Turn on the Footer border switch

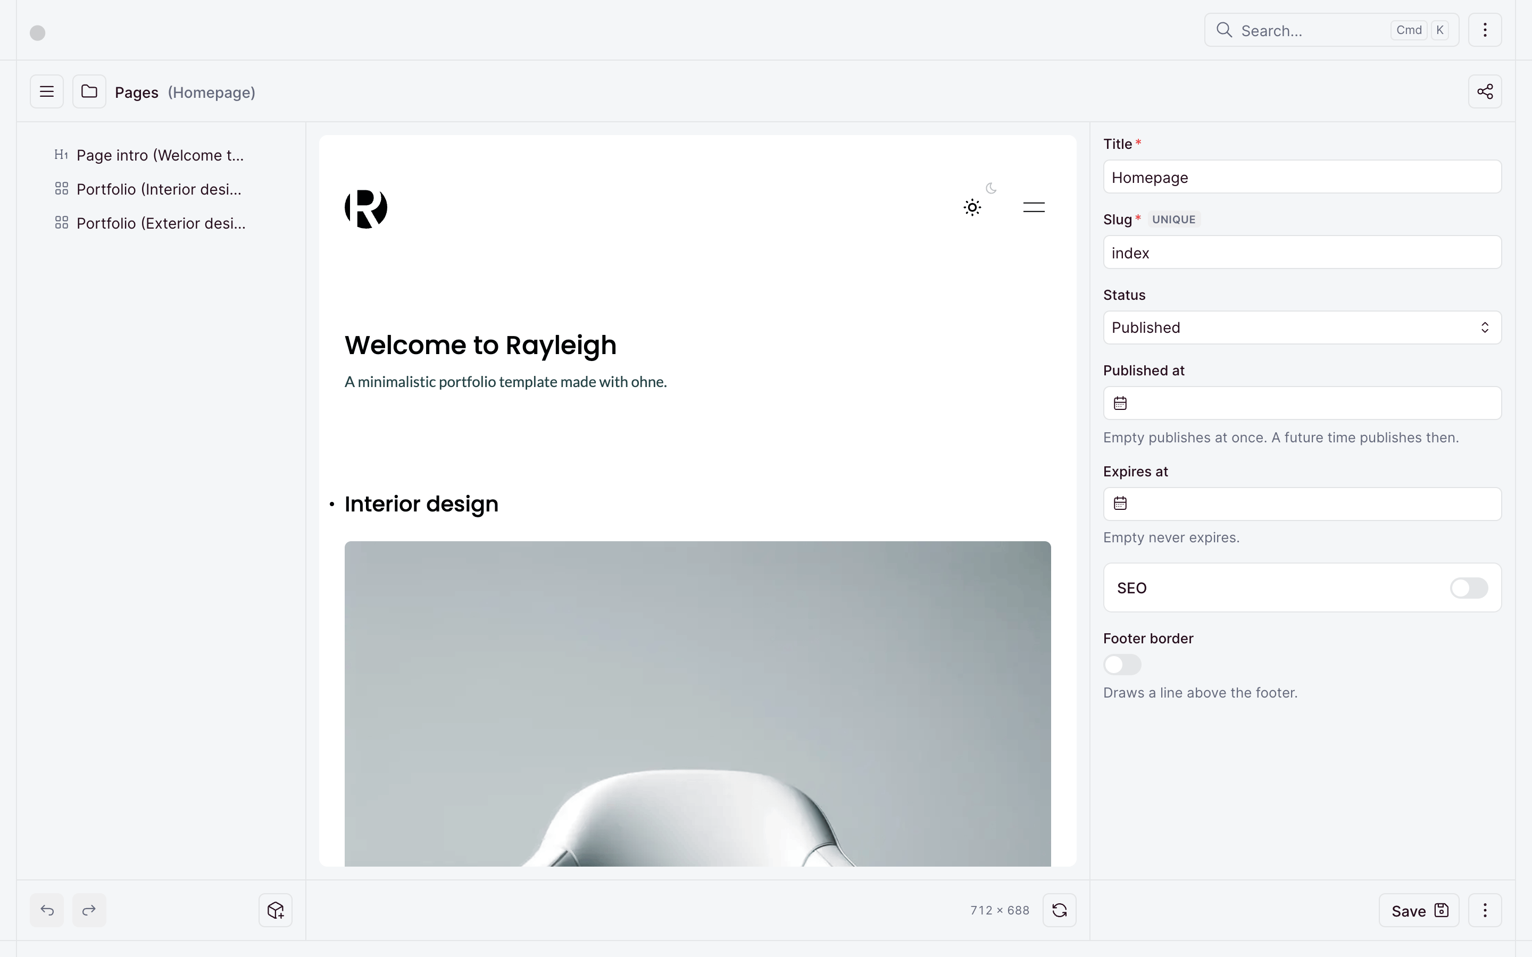pos(1122,665)
